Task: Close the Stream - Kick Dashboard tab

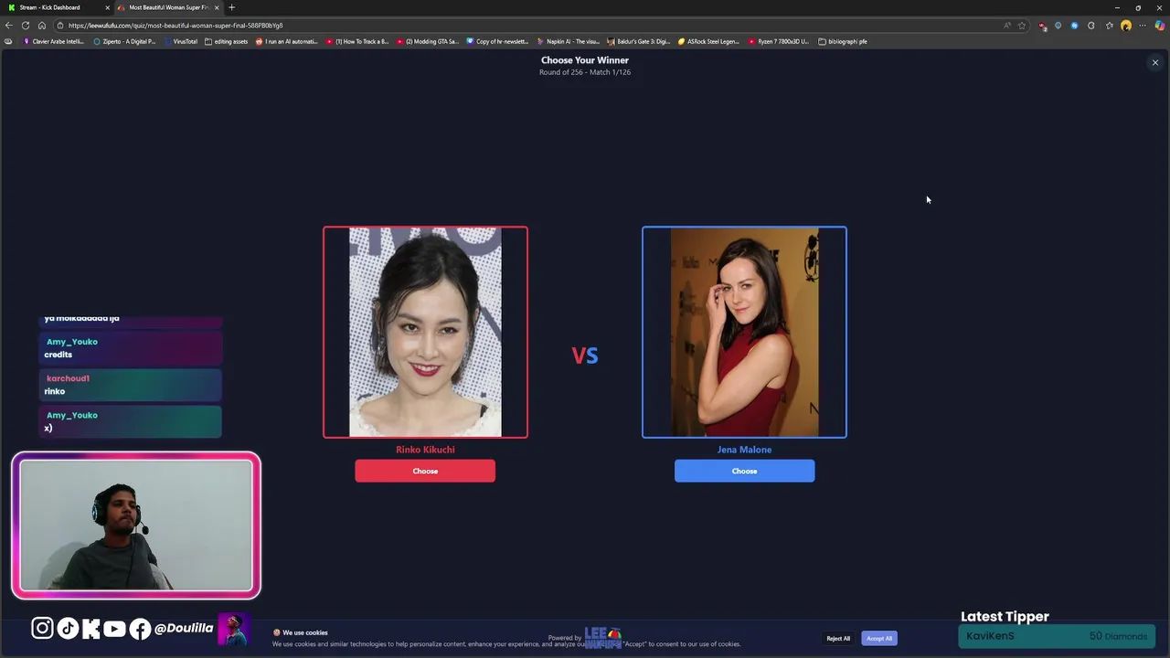Action: click(107, 7)
